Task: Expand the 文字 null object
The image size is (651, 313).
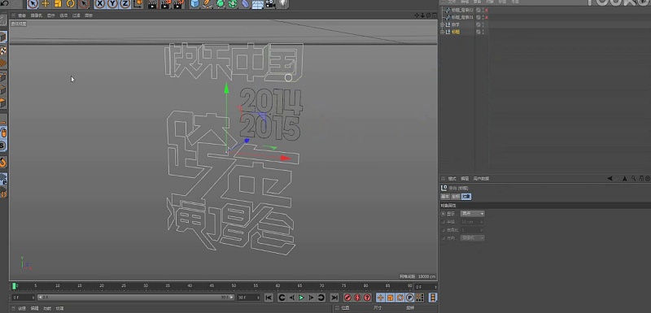Action: pyautogui.click(x=443, y=25)
